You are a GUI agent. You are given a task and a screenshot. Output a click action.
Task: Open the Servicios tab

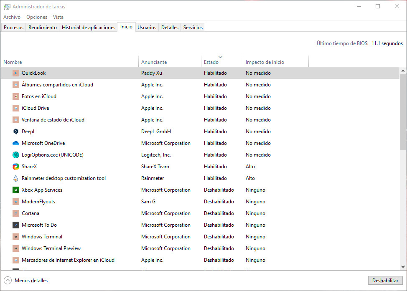tap(193, 28)
